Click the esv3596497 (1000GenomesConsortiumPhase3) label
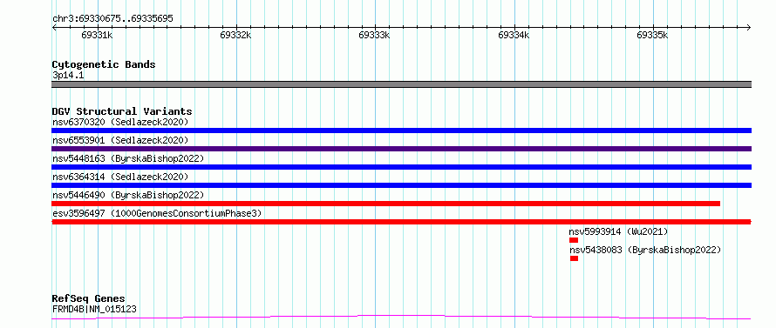 (157, 213)
